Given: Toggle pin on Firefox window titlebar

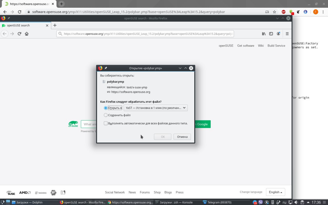Looking at the screenshot, I should 9,18.
